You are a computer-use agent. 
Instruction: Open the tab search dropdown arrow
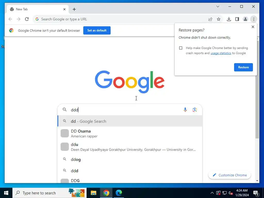coord(218,6)
